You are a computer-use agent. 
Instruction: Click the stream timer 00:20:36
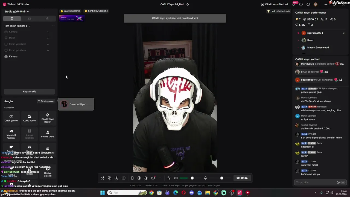tap(242, 178)
